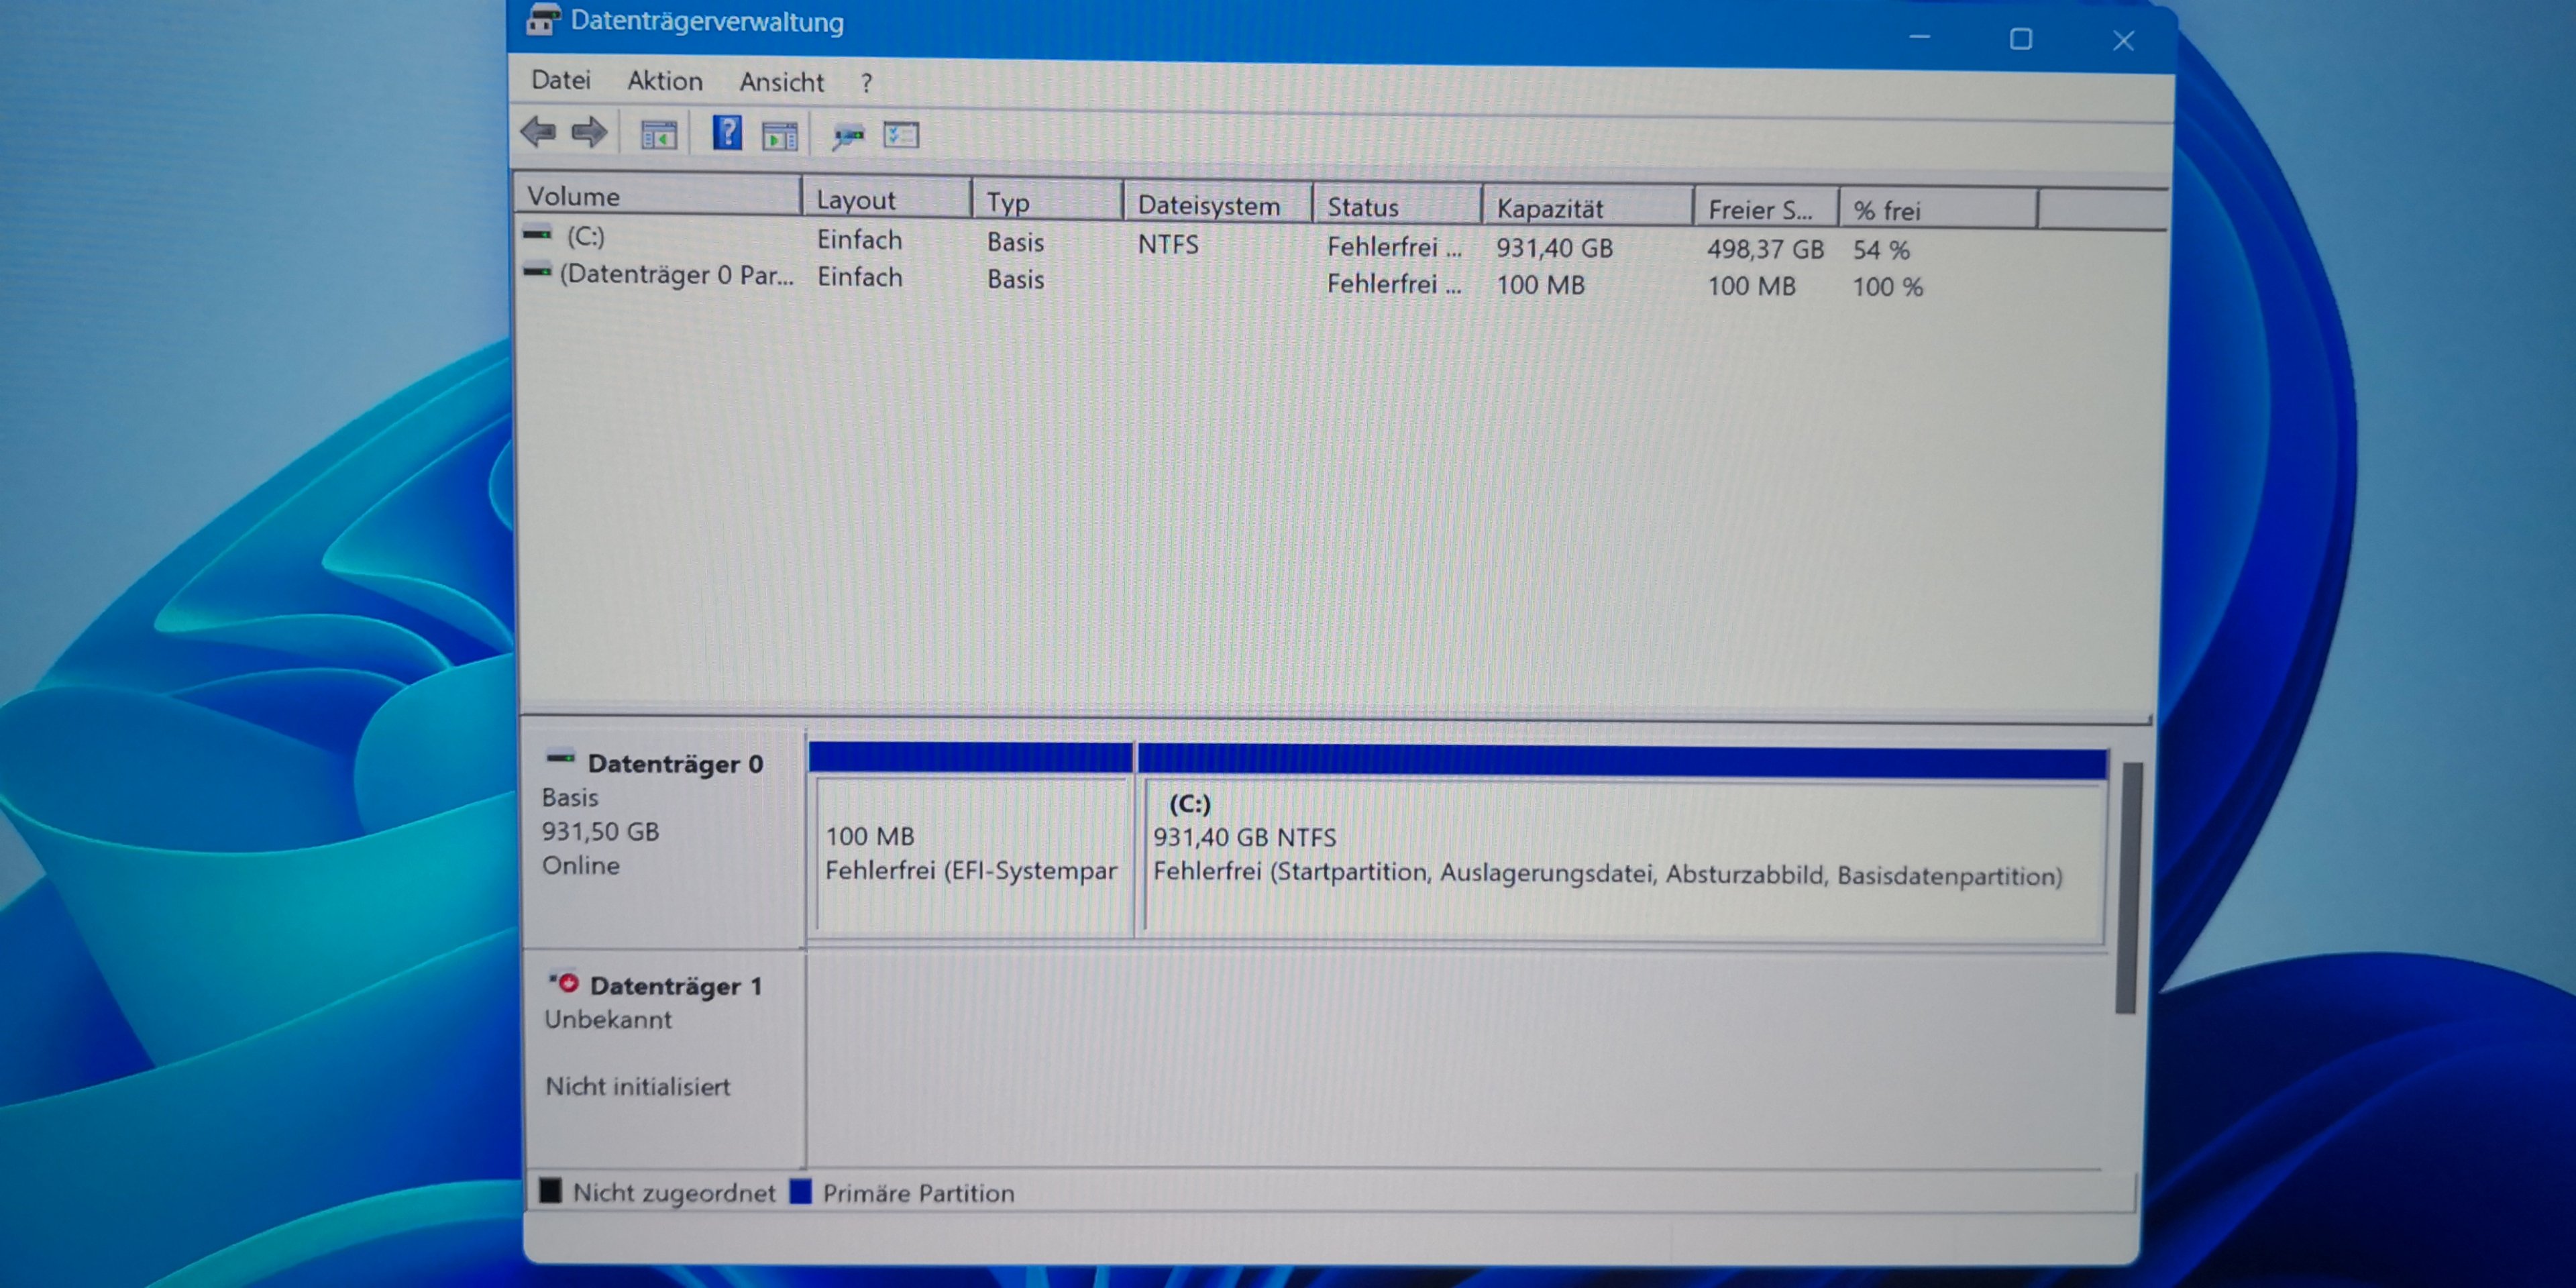Toggle the console tree pane icon
This screenshot has width=2576, height=1288.
point(658,135)
